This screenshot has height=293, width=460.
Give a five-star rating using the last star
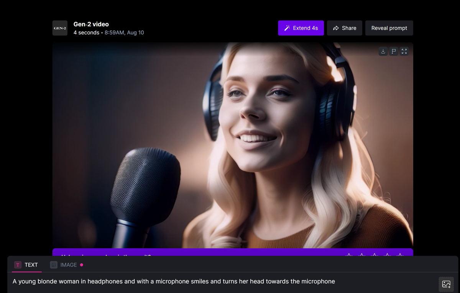click(x=400, y=254)
